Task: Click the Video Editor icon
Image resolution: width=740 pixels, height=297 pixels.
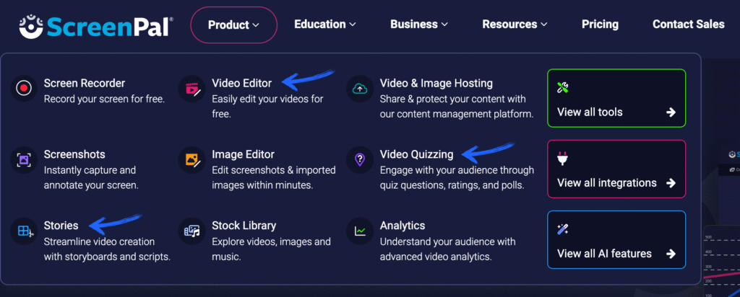Action: click(192, 89)
